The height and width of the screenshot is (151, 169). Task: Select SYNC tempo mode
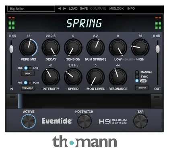[137, 77]
